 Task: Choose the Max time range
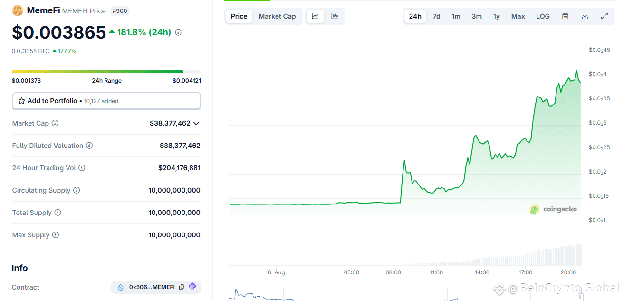pyautogui.click(x=518, y=16)
